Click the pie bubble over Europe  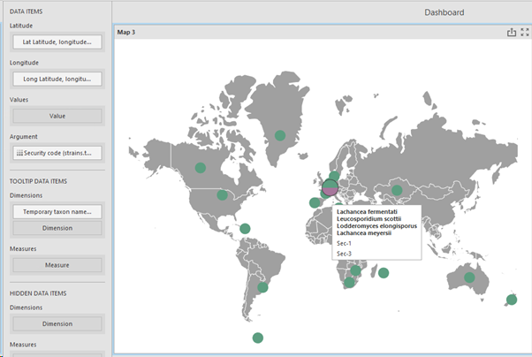(331, 187)
